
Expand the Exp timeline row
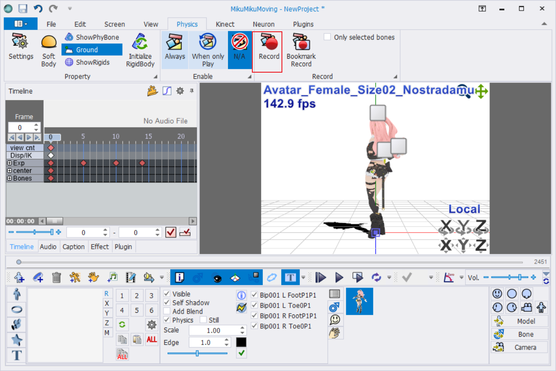click(x=9, y=163)
